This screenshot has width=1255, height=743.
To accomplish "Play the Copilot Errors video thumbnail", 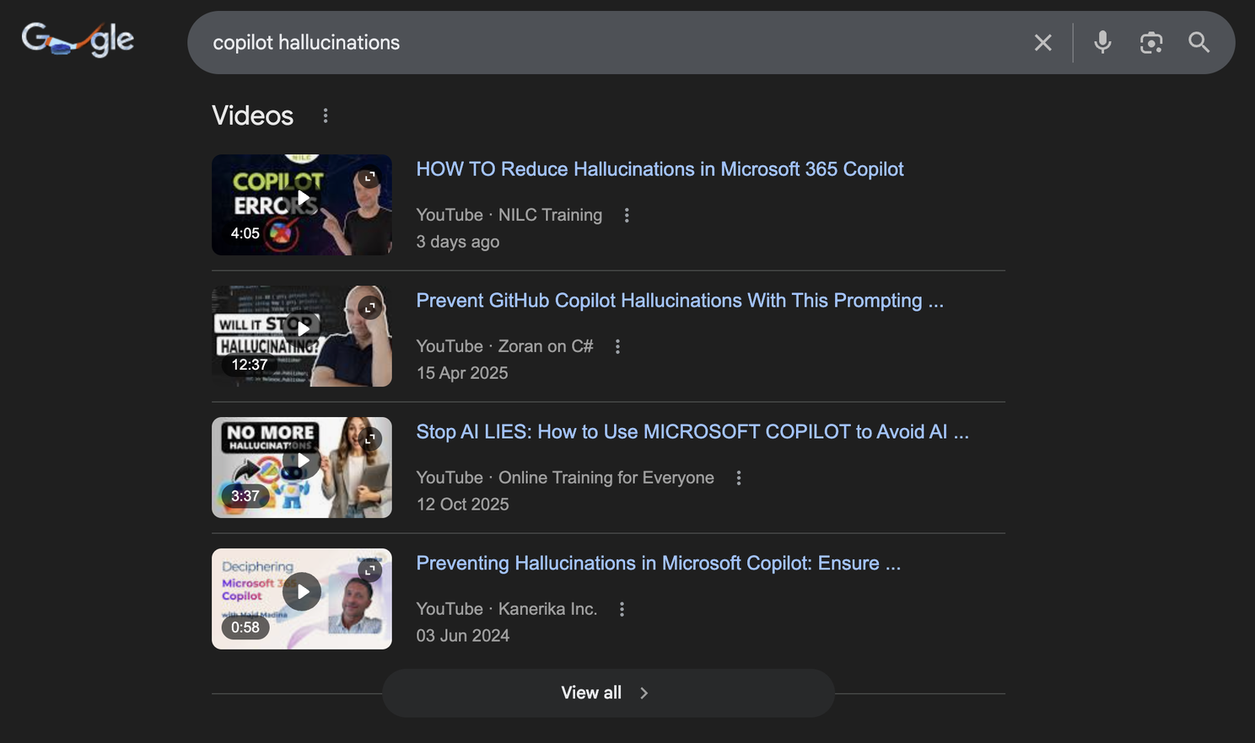I will [302, 198].
